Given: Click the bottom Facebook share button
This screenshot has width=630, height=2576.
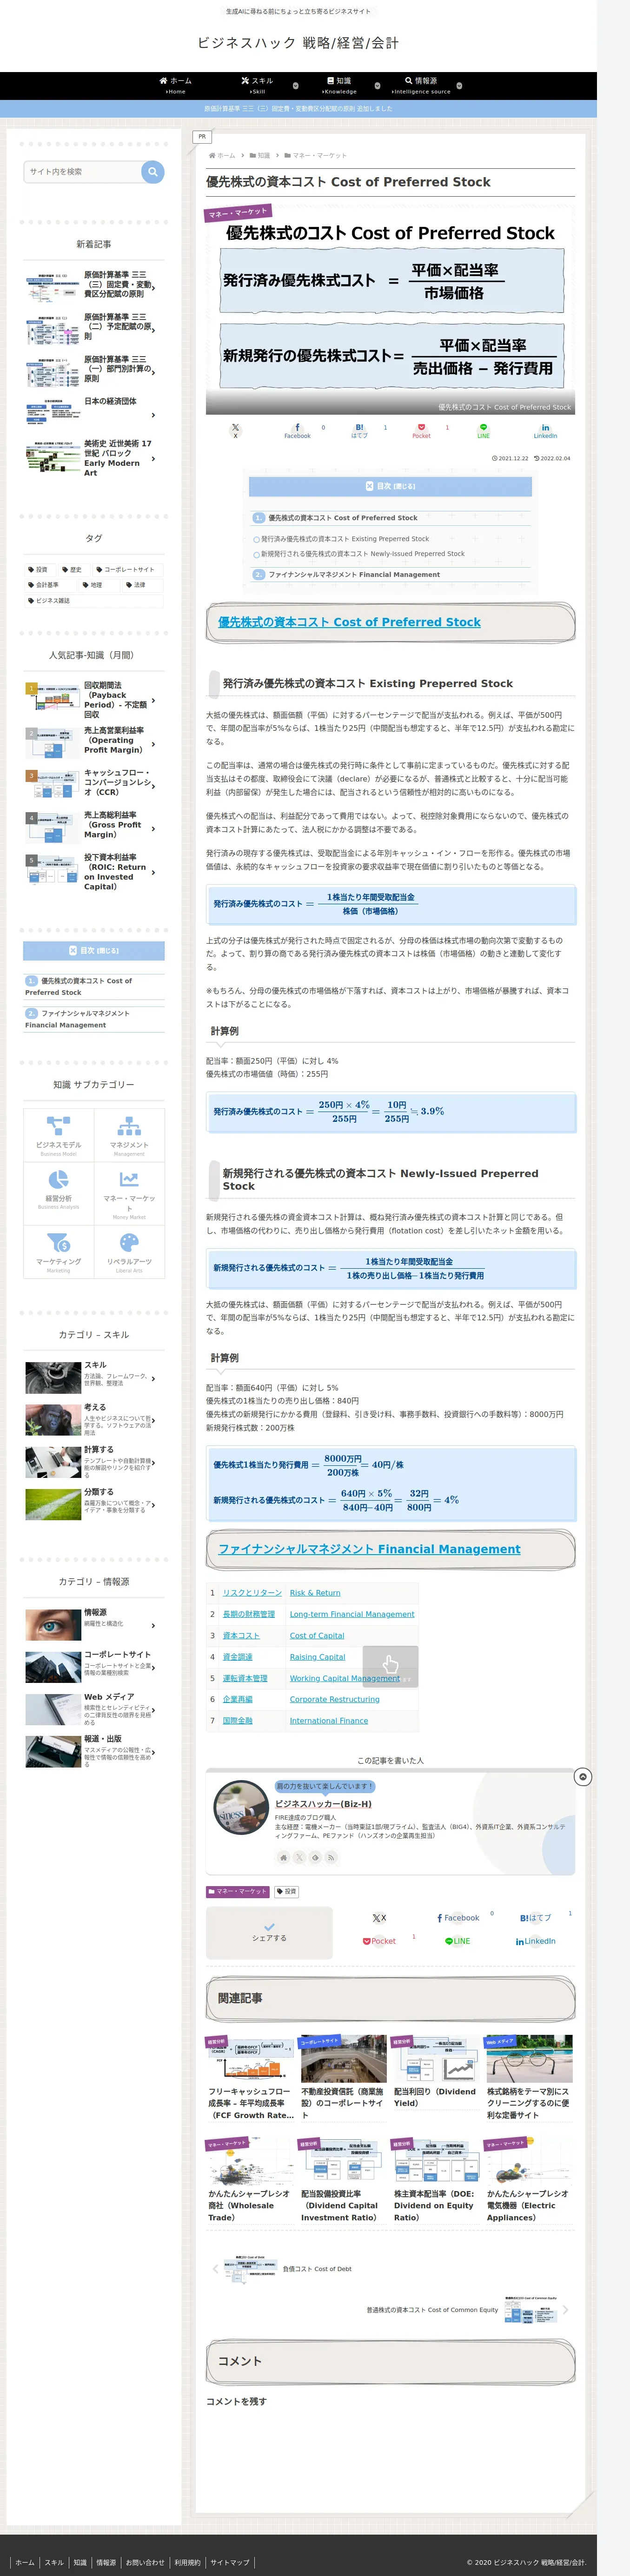Looking at the screenshot, I should tap(458, 1918).
